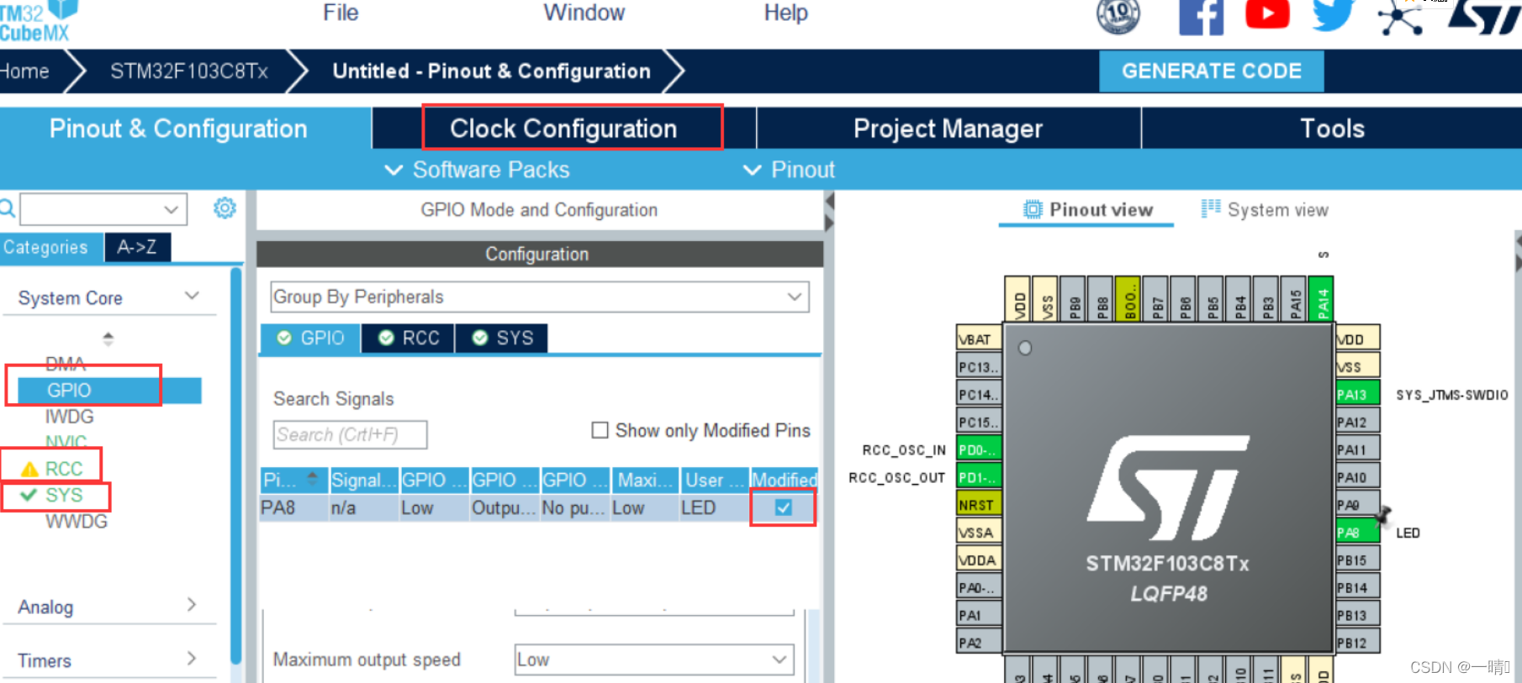Expand the Analog category
Image resolution: width=1522 pixels, height=683 pixels.
coord(192,605)
